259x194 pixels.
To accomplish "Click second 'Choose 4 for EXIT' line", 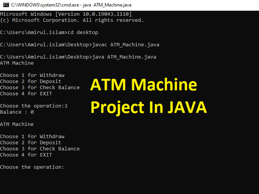I will coord(26,155).
